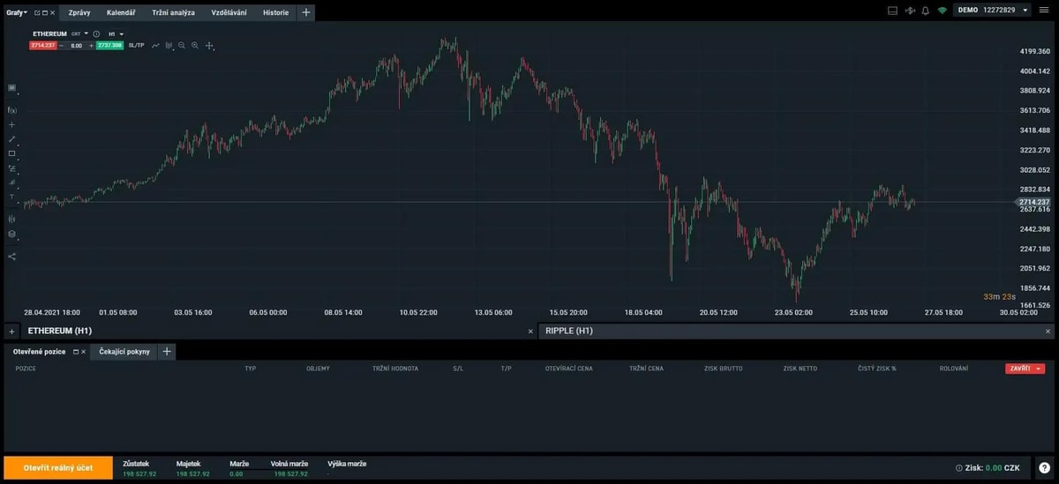Switch to the Zprávy tab
The width and height of the screenshot is (1059, 484).
pos(79,13)
